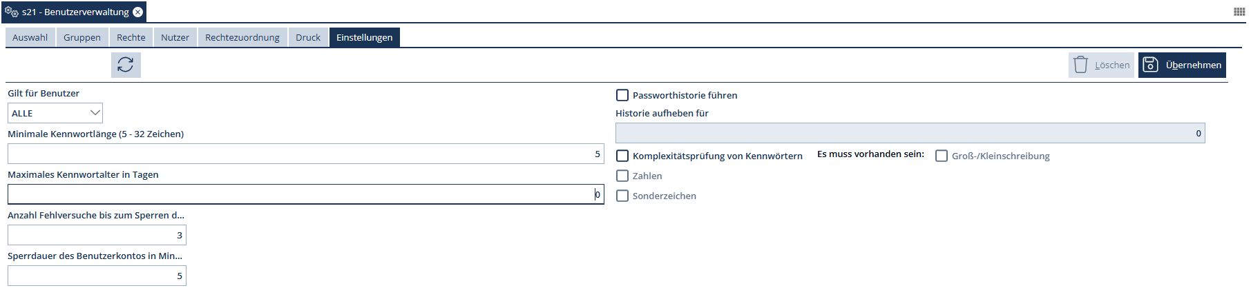Close the s21 Benutzerverwaltung tab

tap(138, 12)
